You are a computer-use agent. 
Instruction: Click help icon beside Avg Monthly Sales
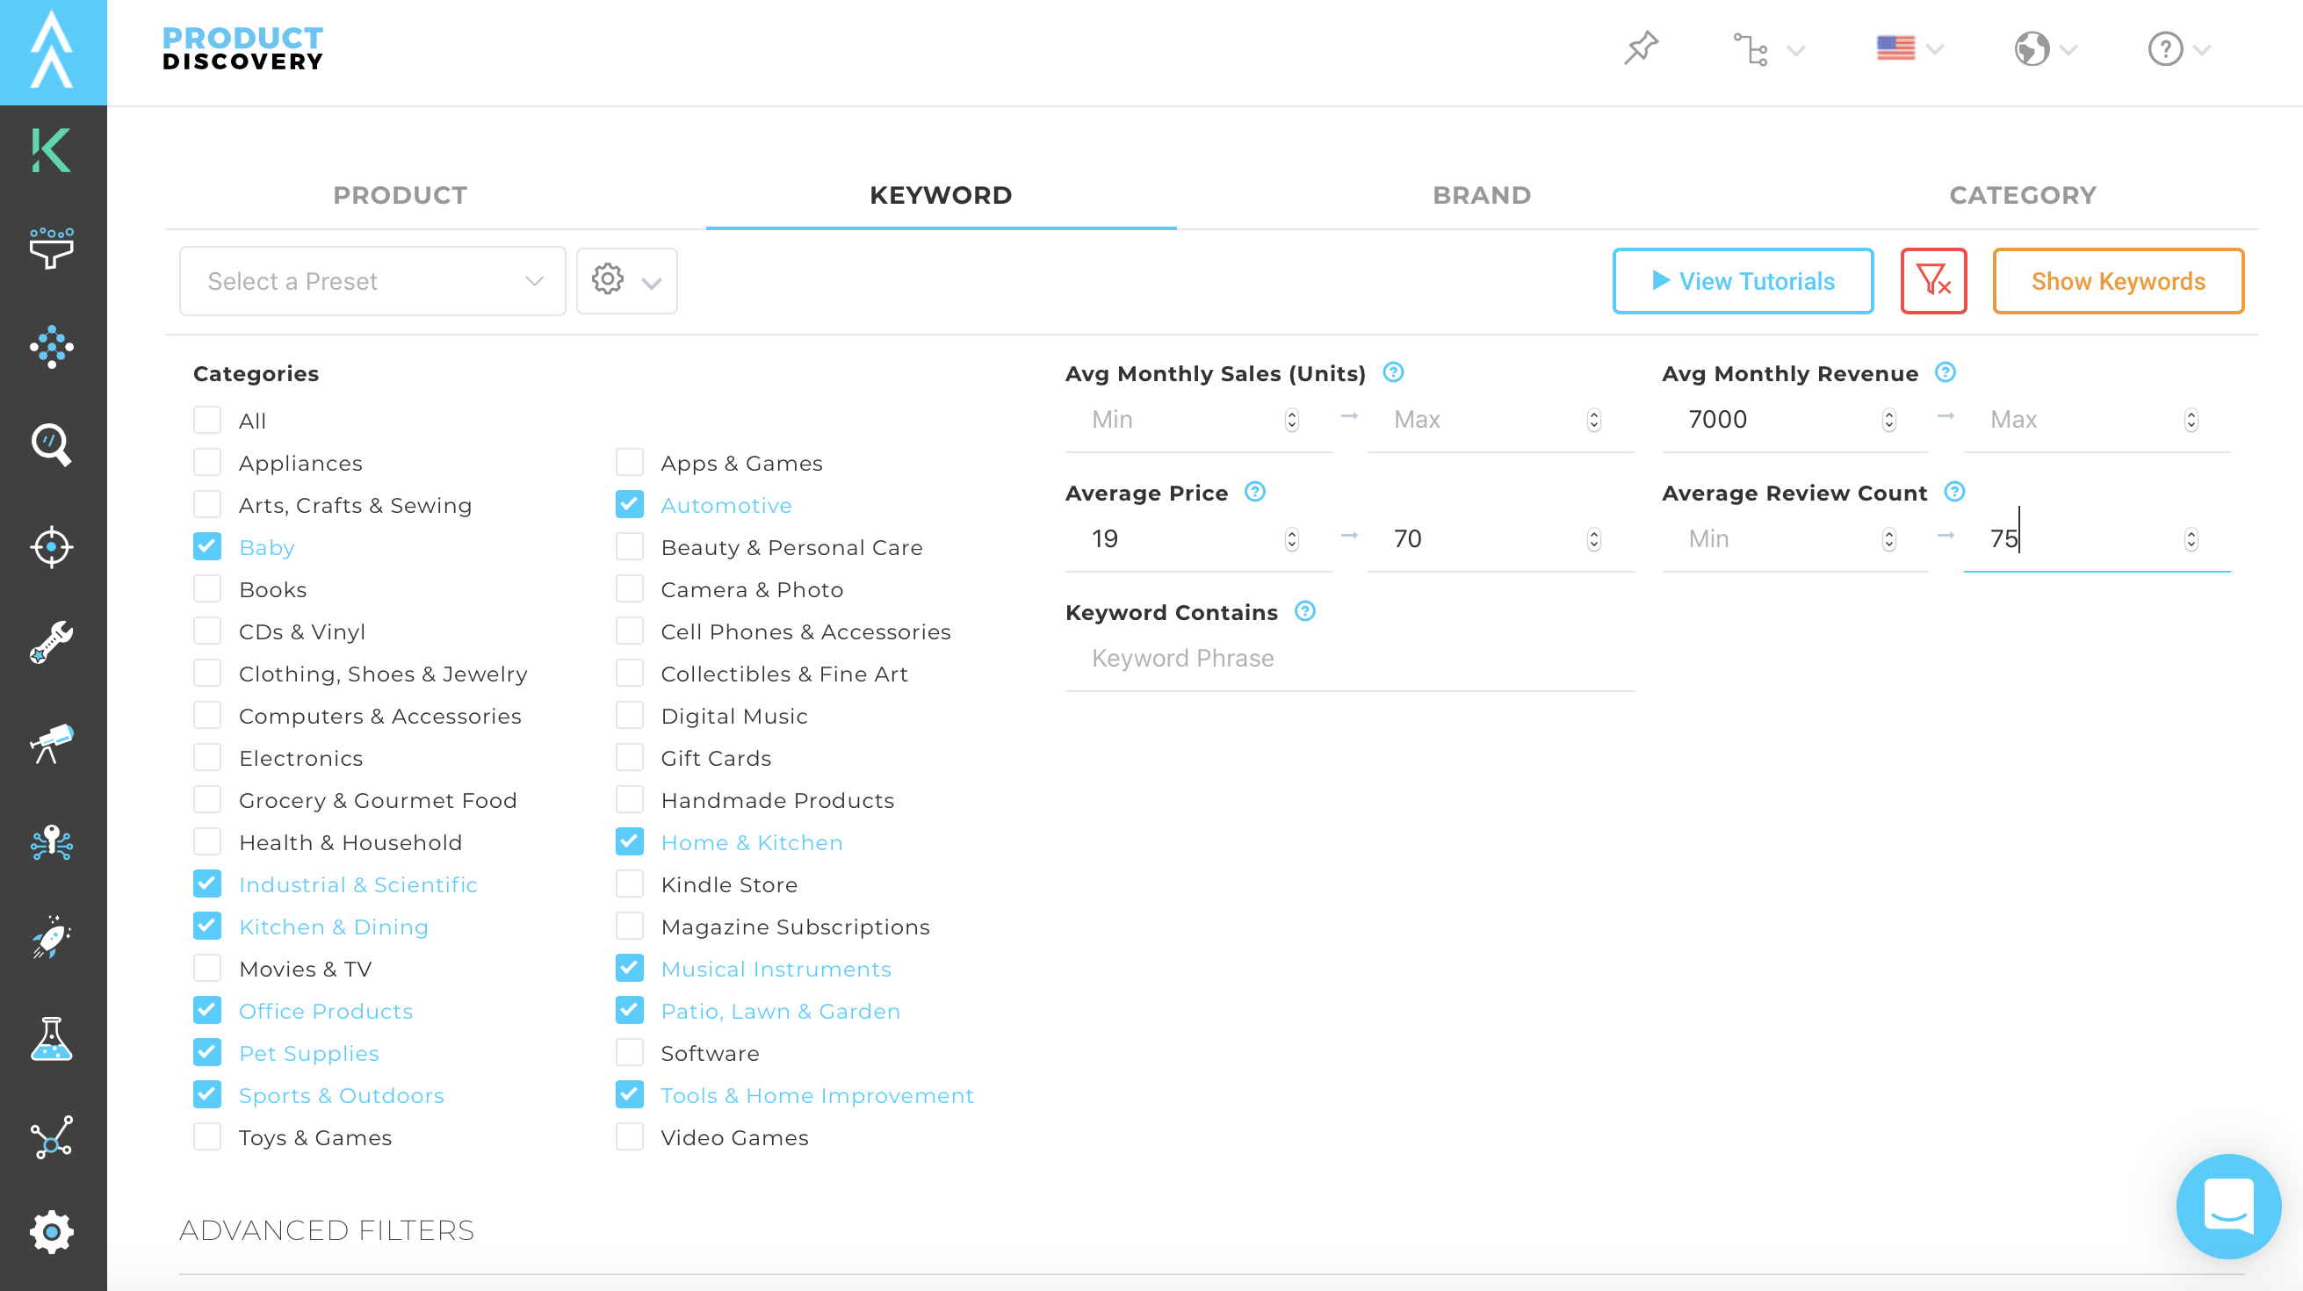click(x=1393, y=371)
